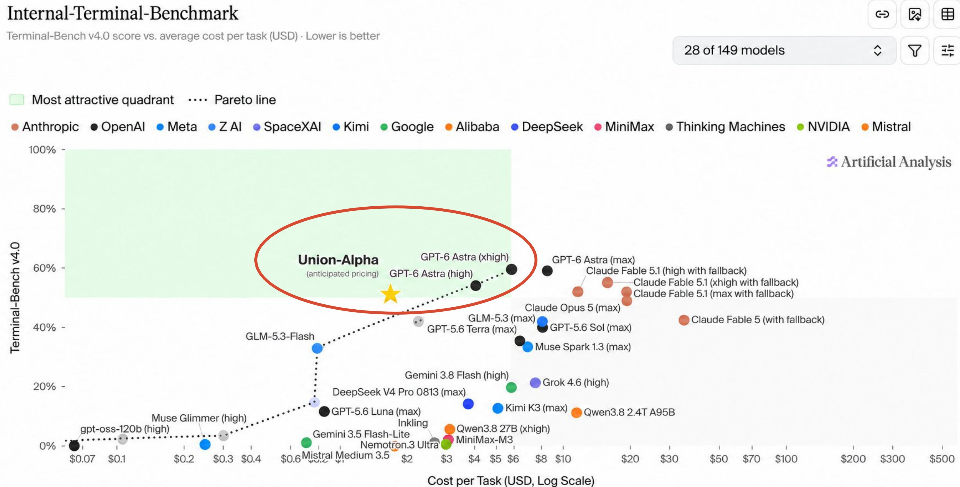Click the Claude Fable 5 (with fallback) point

click(x=683, y=320)
